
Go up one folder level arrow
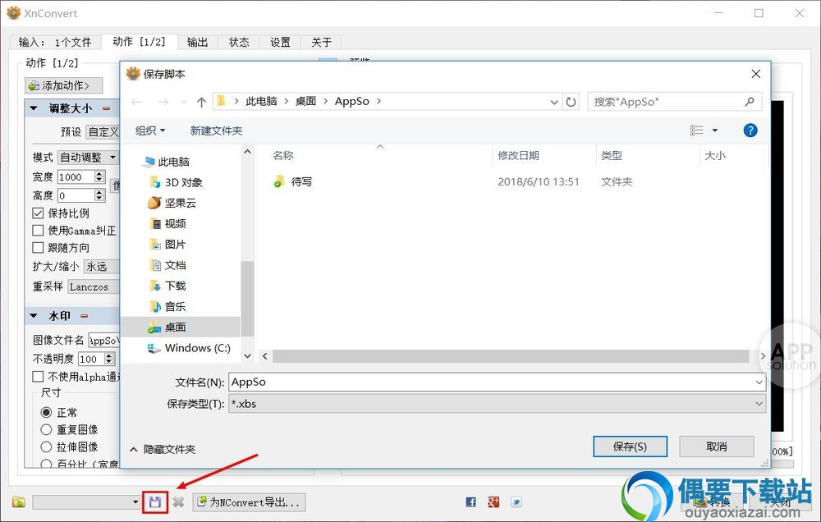point(202,102)
